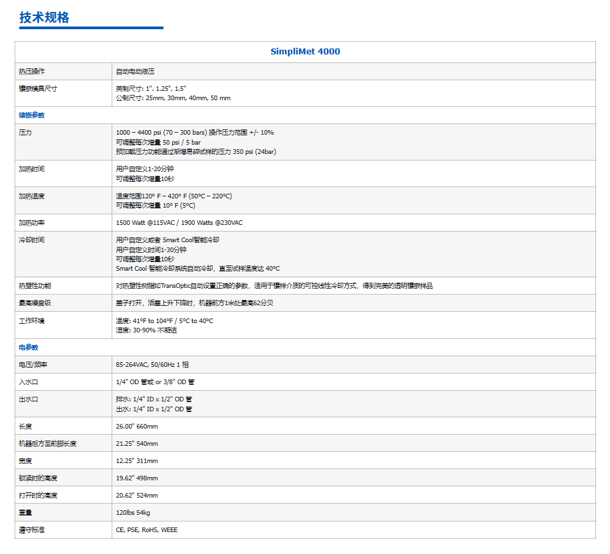The width and height of the screenshot is (610, 554).
Task: Select the 温度范围120° F – 420° F line
Action: (174, 196)
